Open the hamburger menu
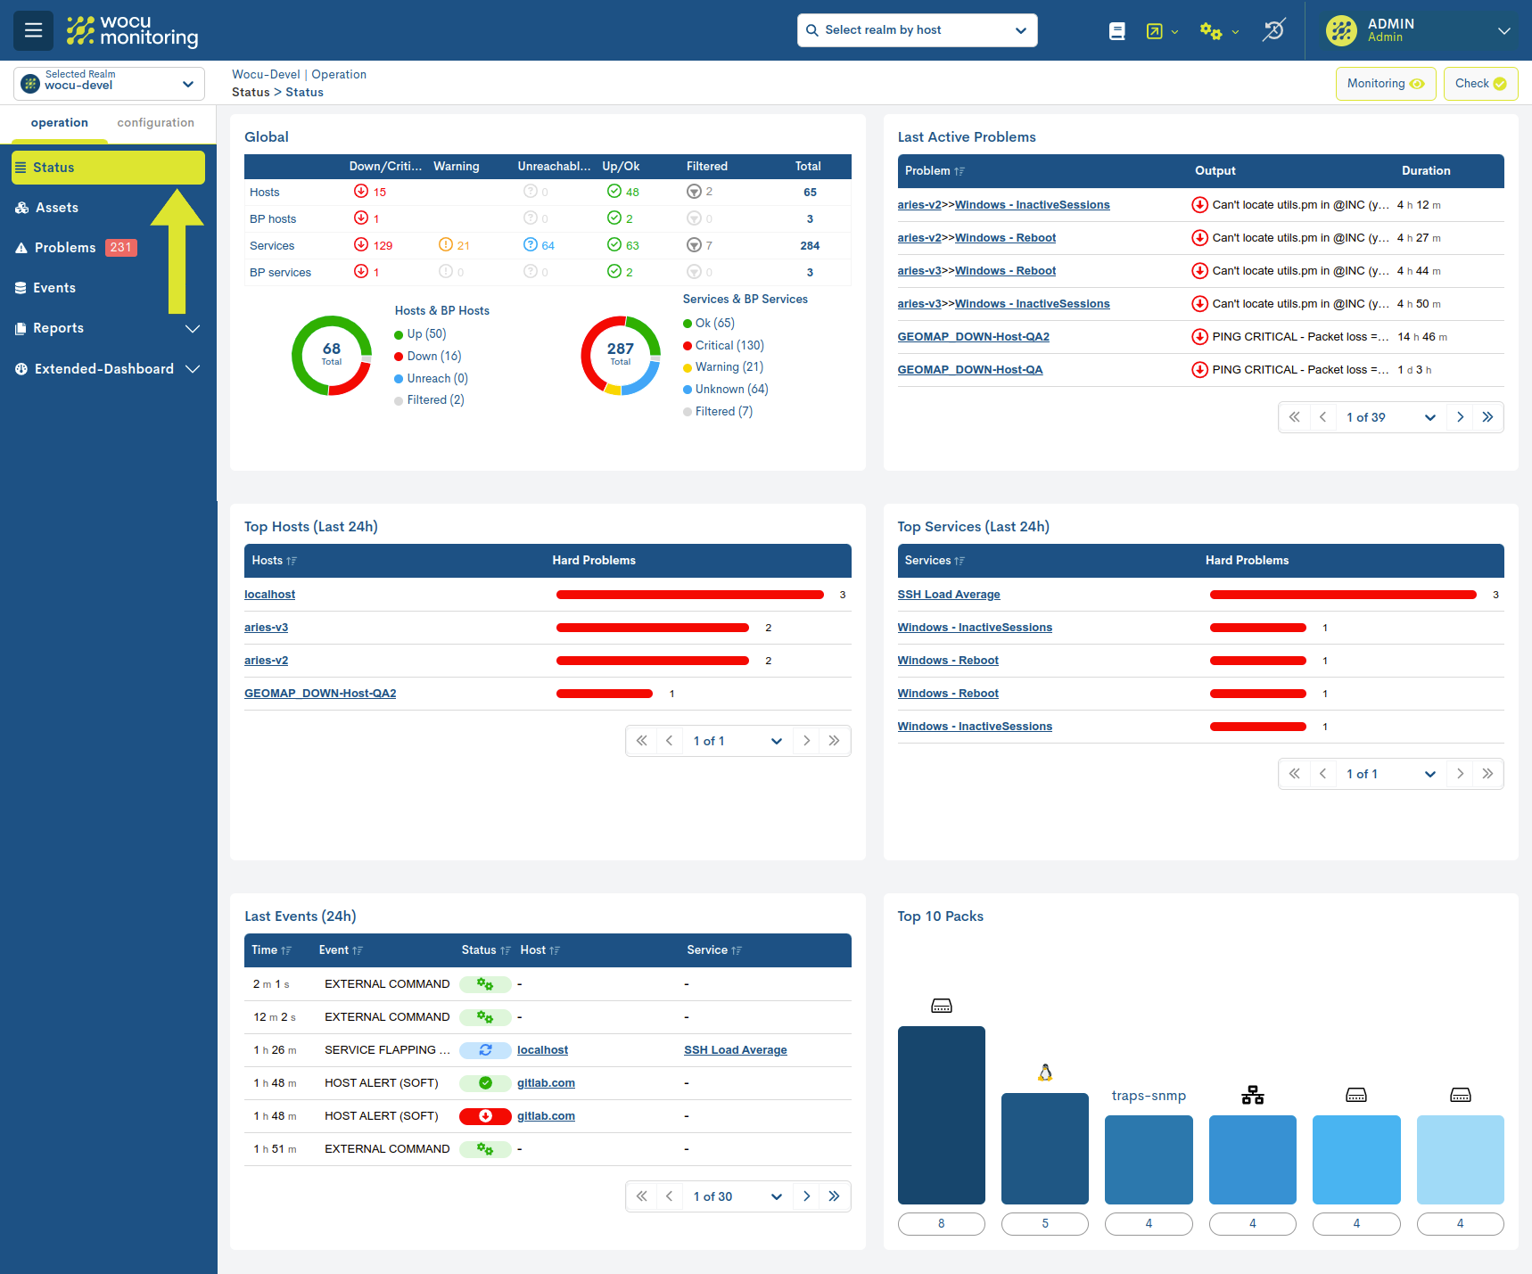1532x1274 pixels. [33, 30]
